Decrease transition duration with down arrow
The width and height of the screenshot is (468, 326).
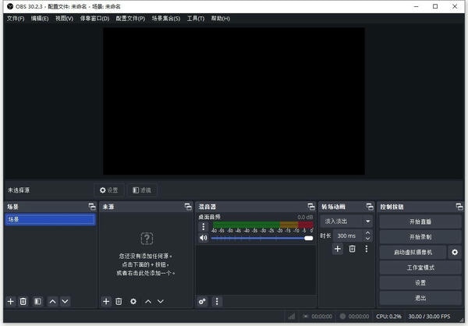click(x=367, y=239)
